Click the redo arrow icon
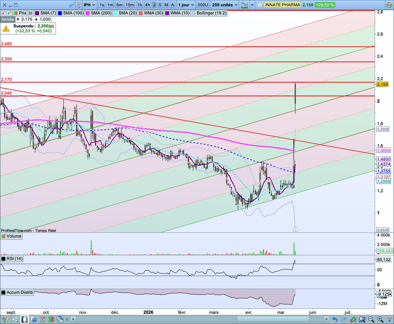The width and height of the screenshot is (394, 324). [x=344, y=319]
